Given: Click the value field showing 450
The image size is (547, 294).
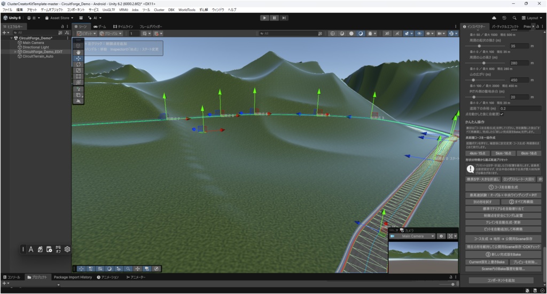Looking at the screenshot, I should [519, 80].
